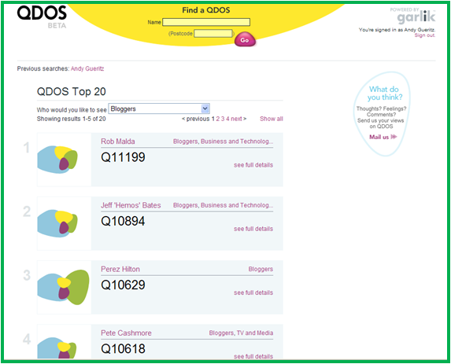Viewport: 451px width, 364px height.
Task: Open Rob Malda's category tags link
Action: point(223,142)
